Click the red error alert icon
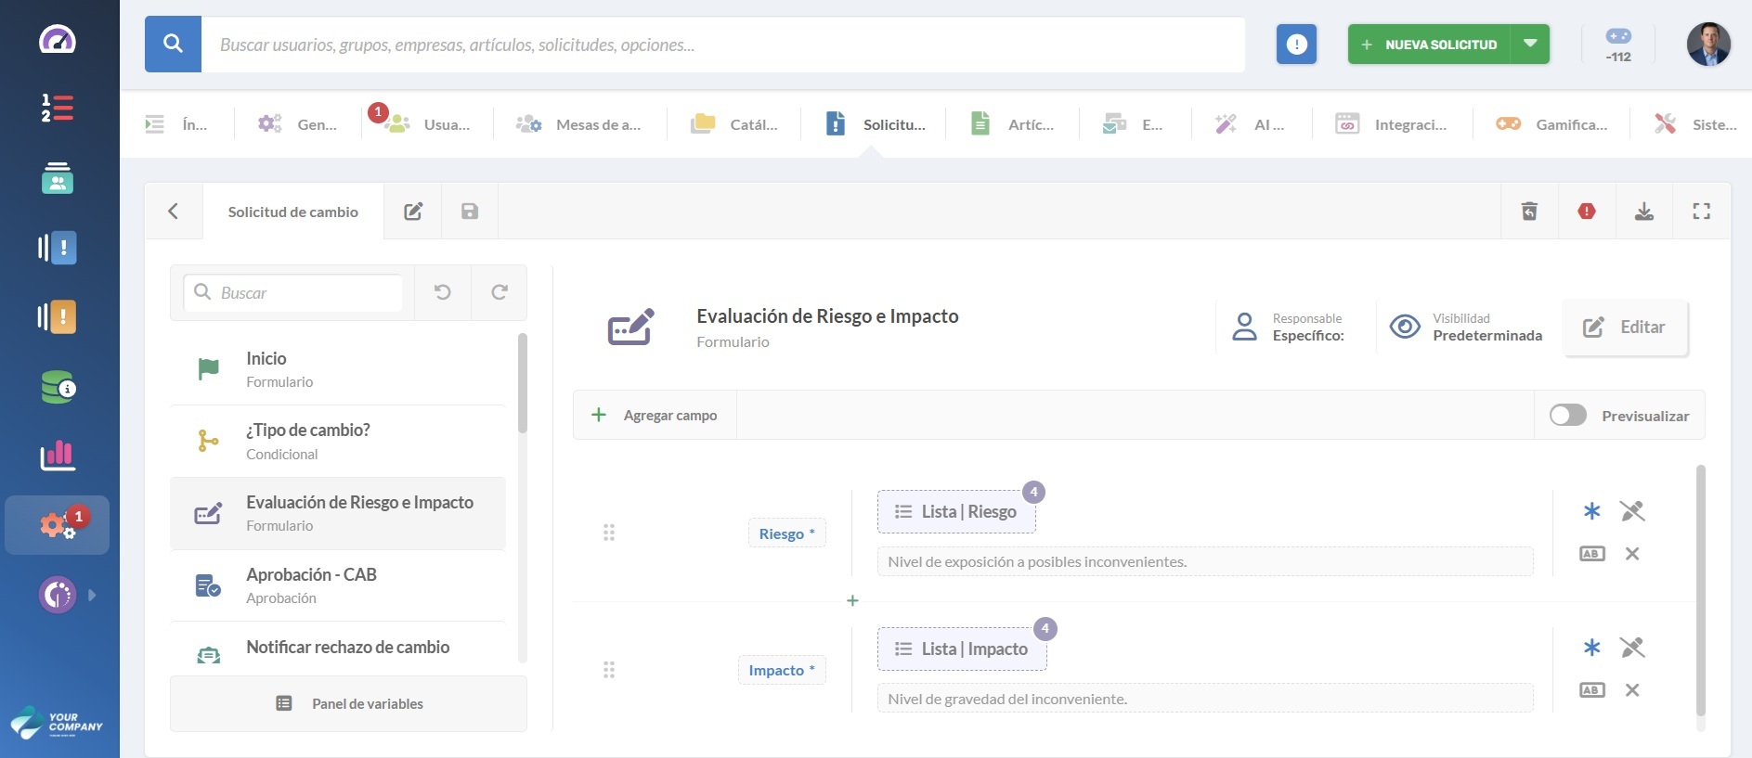This screenshot has height=758, width=1752. pos(1587,212)
